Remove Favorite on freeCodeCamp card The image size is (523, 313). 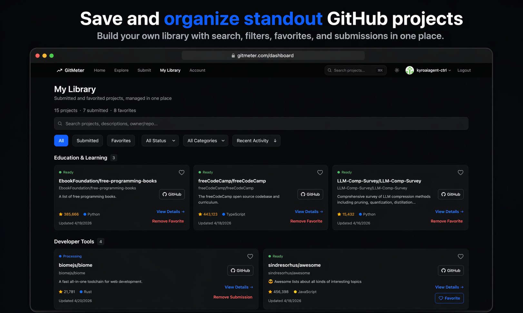(x=306, y=221)
